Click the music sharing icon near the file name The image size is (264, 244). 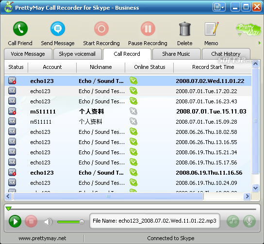[233, 221]
